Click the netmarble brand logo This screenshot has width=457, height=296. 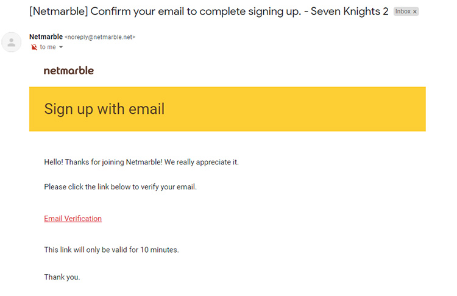coord(69,71)
